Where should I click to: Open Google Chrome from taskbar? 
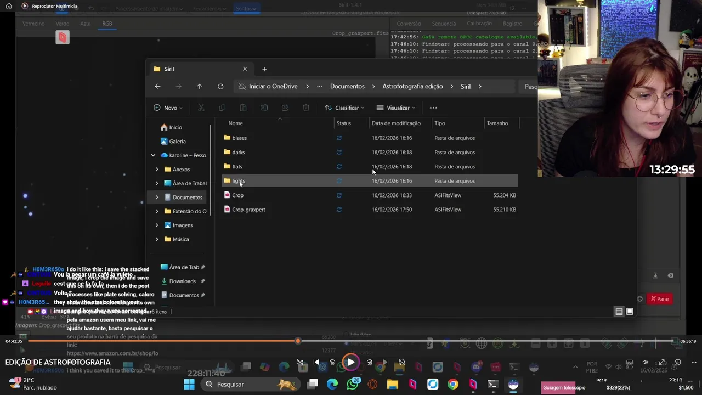coord(453,385)
